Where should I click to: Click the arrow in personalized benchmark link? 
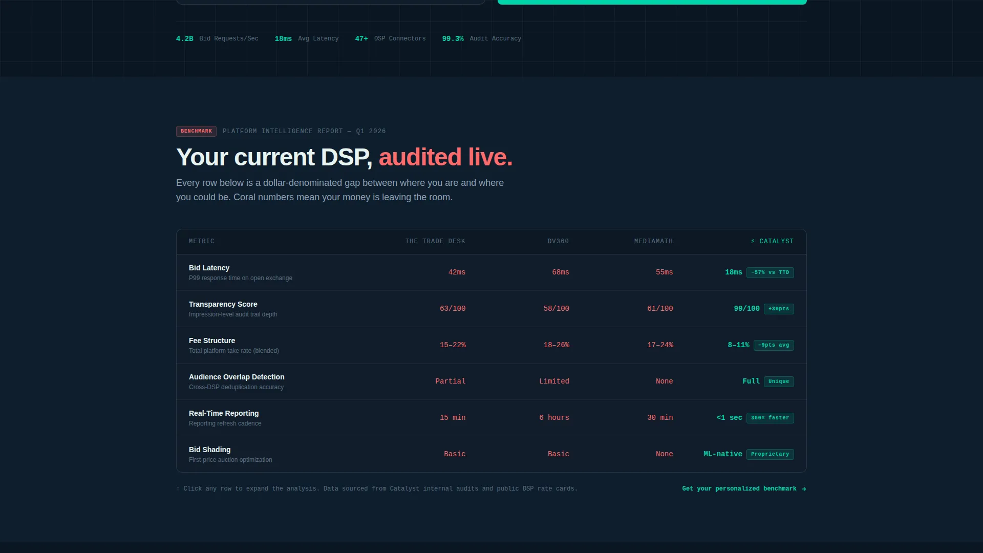point(804,489)
